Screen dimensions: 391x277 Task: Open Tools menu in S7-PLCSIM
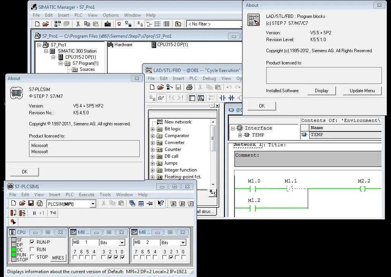105,195
